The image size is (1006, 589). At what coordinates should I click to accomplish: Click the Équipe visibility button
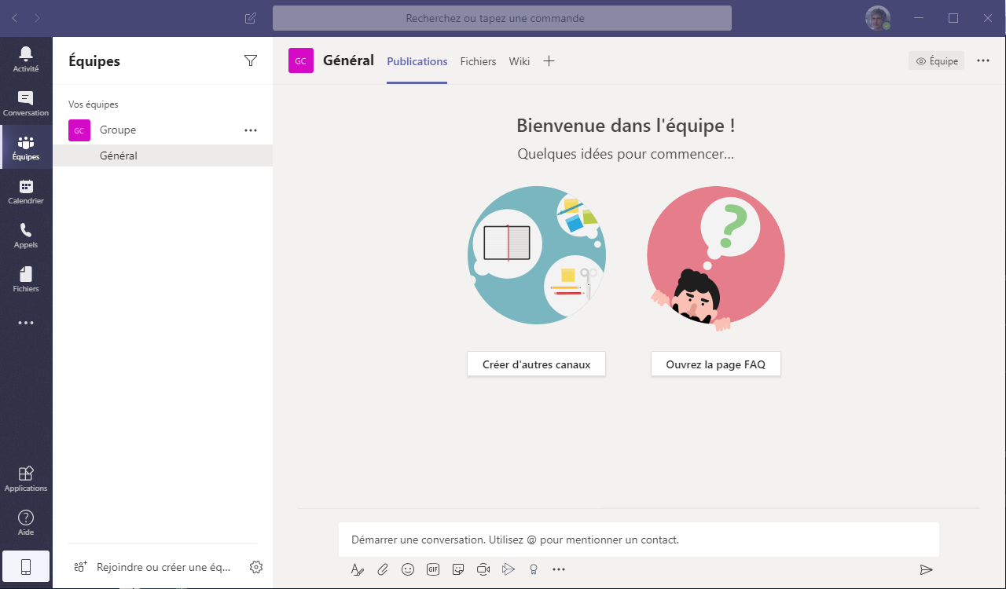pyautogui.click(x=936, y=60)
